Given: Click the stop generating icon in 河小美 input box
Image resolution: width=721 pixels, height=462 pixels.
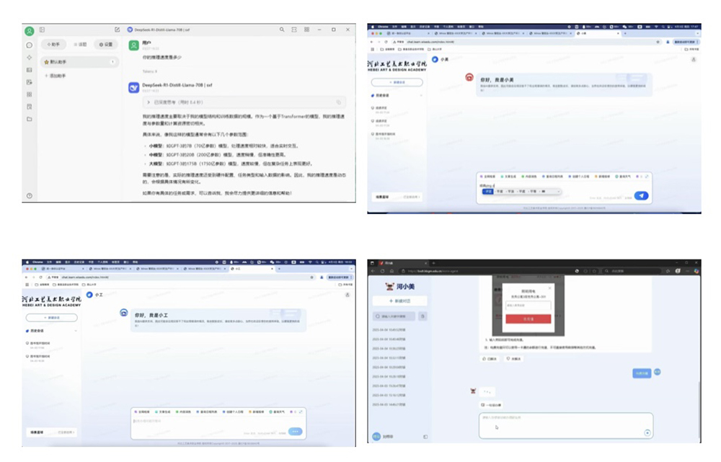Looking at the screenshot, I should (647, 432).
